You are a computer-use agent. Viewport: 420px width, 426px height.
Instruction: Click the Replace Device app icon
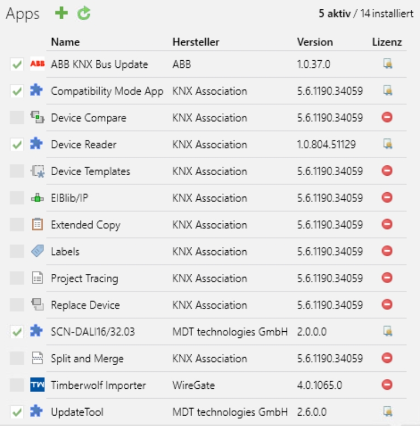coord(37,304)
